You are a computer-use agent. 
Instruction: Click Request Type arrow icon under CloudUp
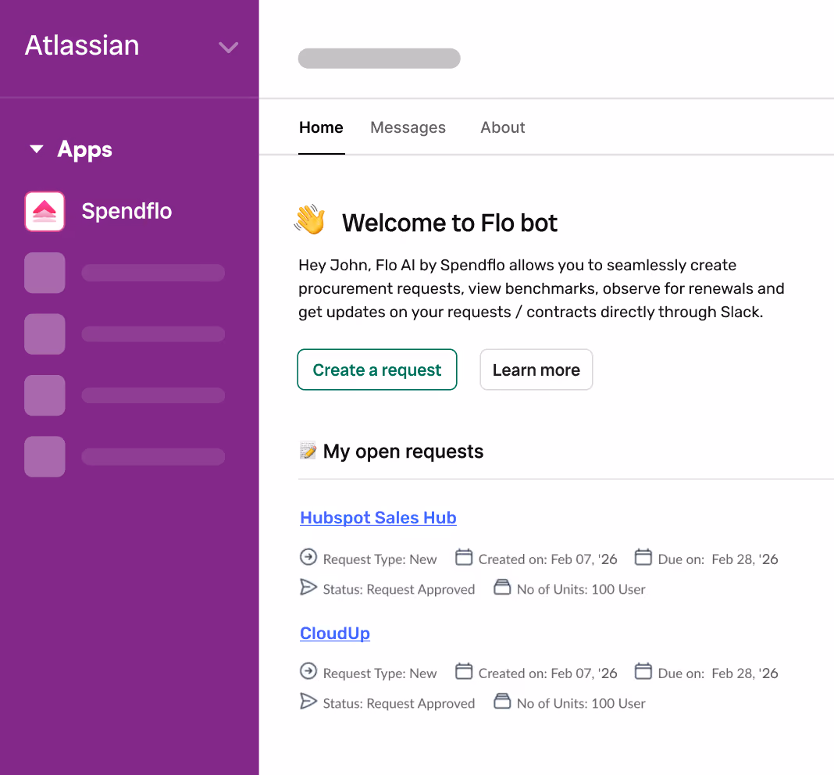[308, 670]
